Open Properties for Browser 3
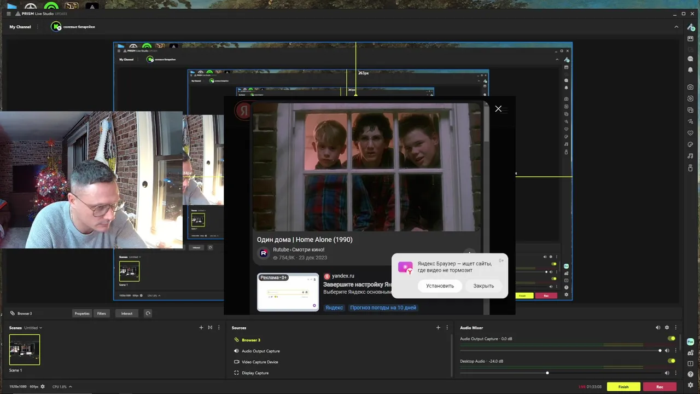This screenshot has width=700, height=394. click(82, 314)
